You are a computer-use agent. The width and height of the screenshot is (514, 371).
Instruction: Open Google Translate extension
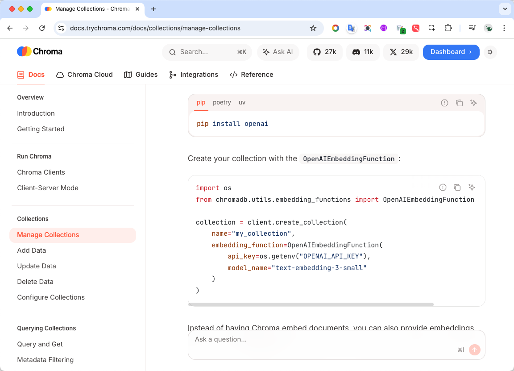tap(352, 28)
